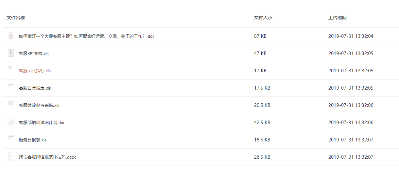The image size is (399, 189).
Task: Open 淘宝客服用语规范化技巧.docx document
Action: pos(47,157)
